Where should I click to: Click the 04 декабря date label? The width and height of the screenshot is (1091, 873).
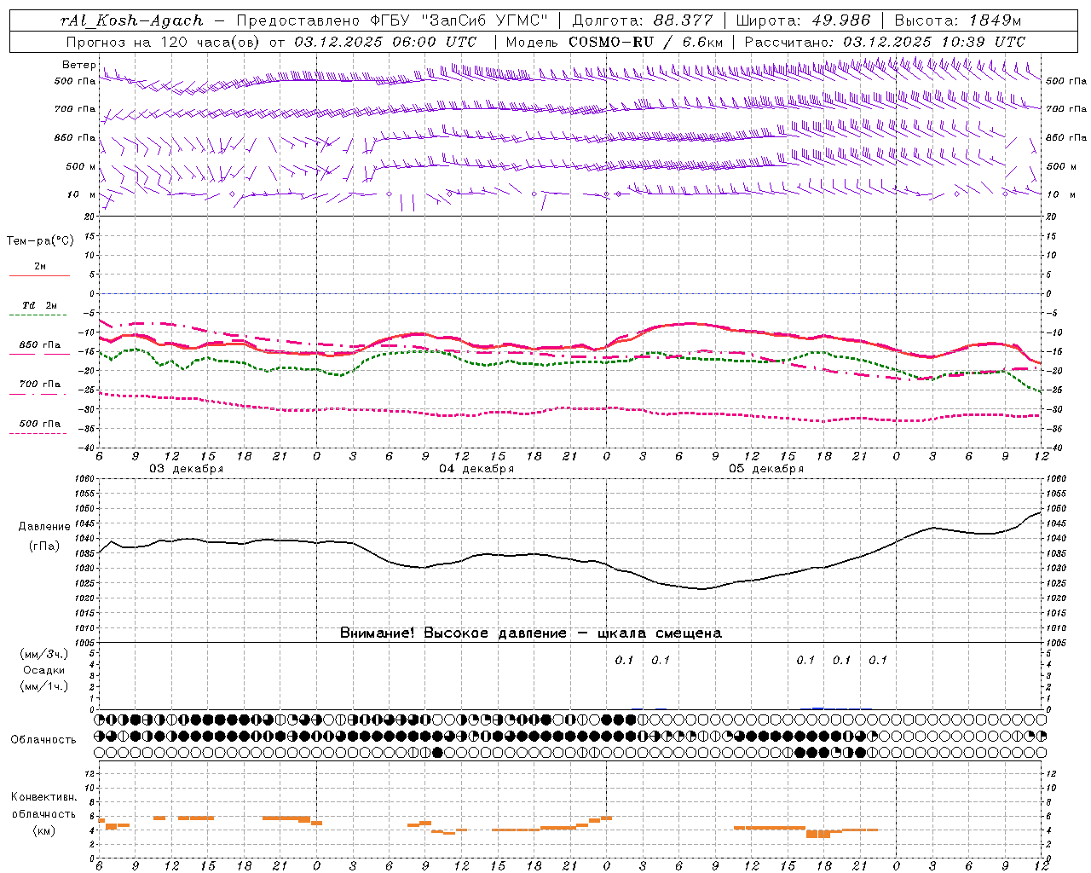tap(476, 469)
